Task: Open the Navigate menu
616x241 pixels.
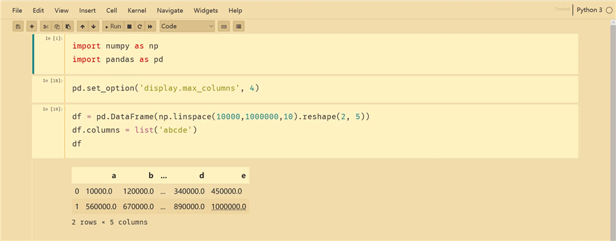Action: [170, 11]
